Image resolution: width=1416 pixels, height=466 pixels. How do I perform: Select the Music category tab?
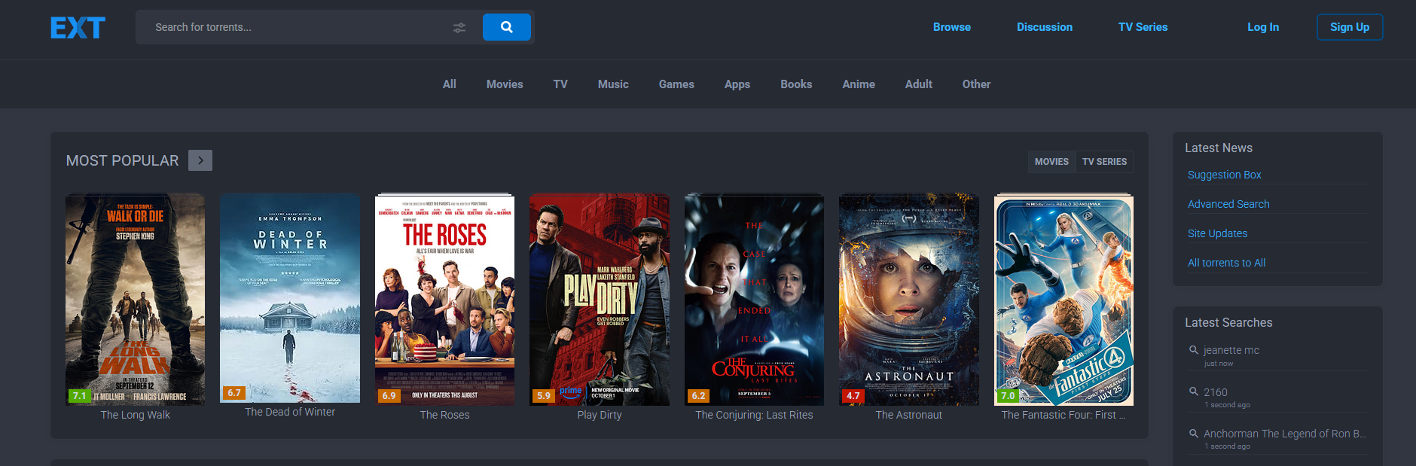613,84
